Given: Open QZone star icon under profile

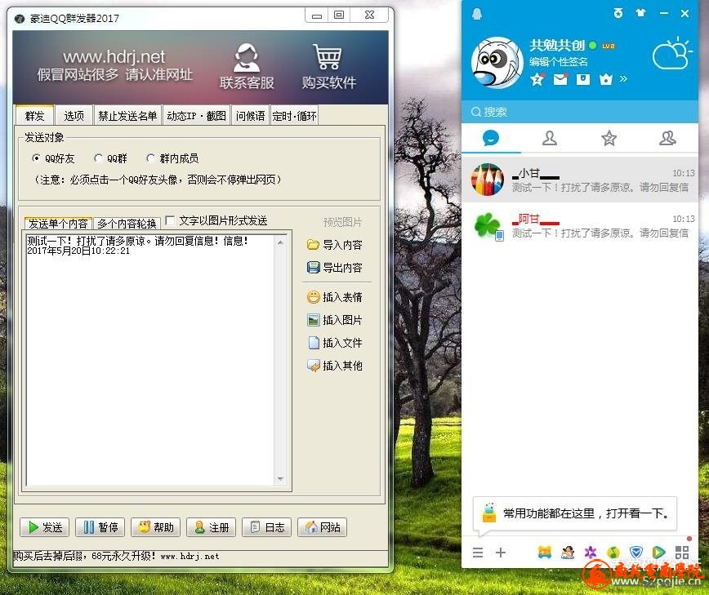Looking at the screenshot, I should [x=537, y=79].
